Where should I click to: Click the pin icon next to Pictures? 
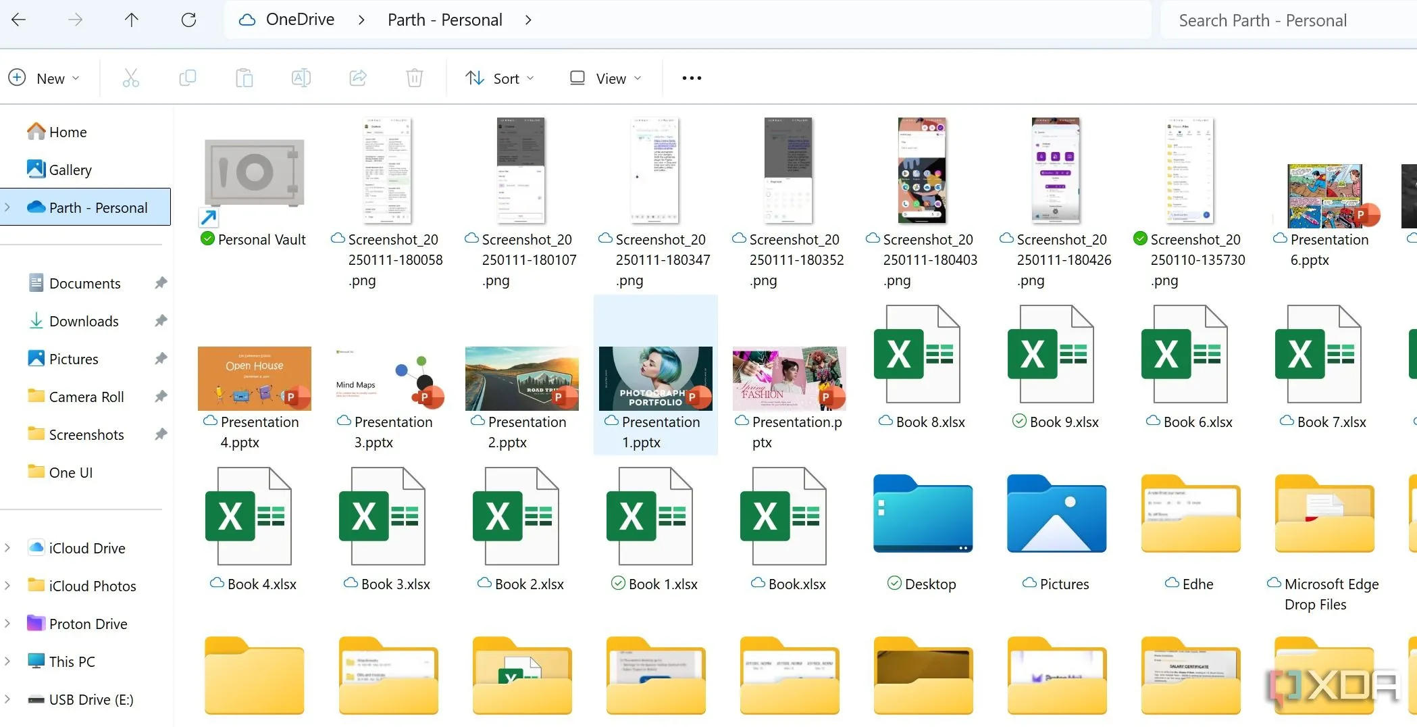coord(161,359)
